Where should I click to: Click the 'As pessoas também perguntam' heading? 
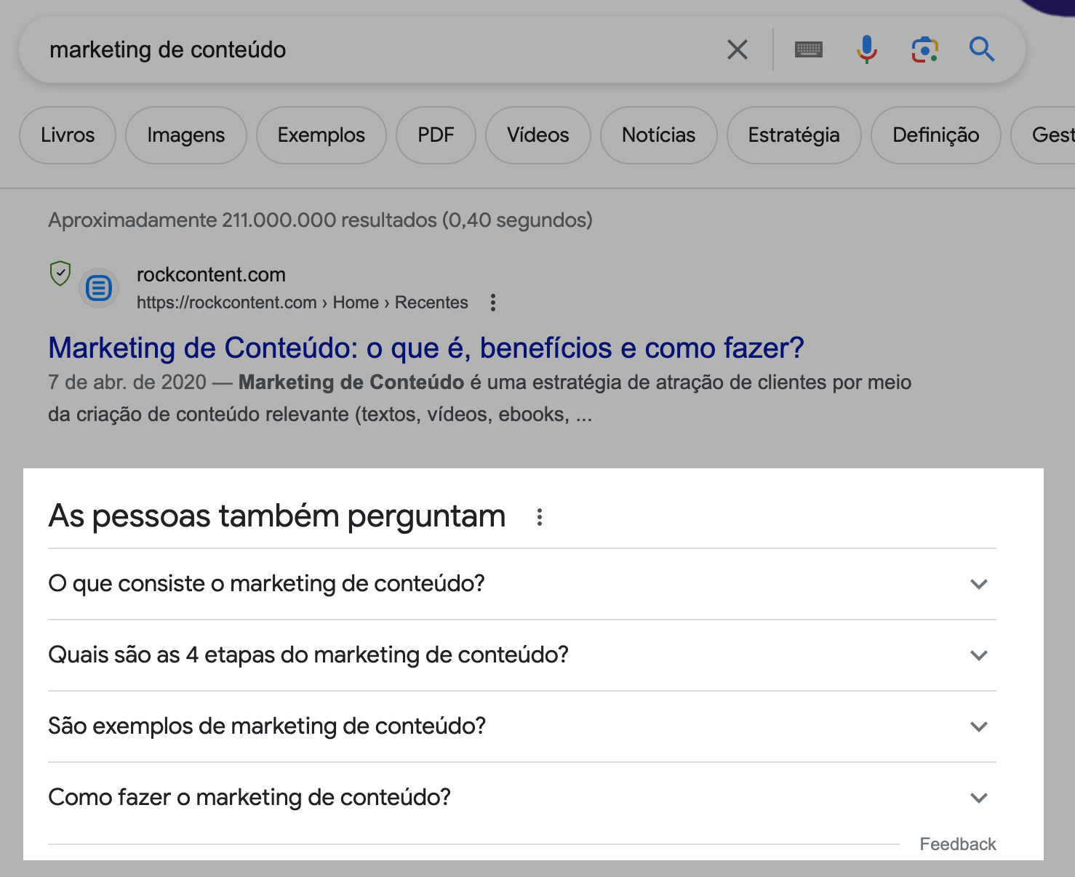(277, 516)
